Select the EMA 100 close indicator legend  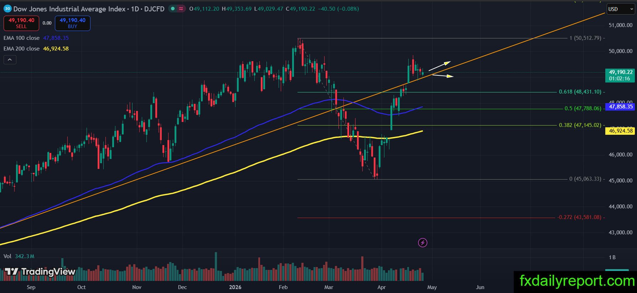(x=21, y=38)
